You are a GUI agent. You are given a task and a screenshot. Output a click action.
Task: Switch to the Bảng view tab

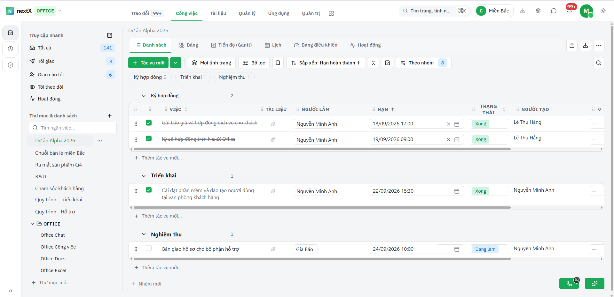189,45
